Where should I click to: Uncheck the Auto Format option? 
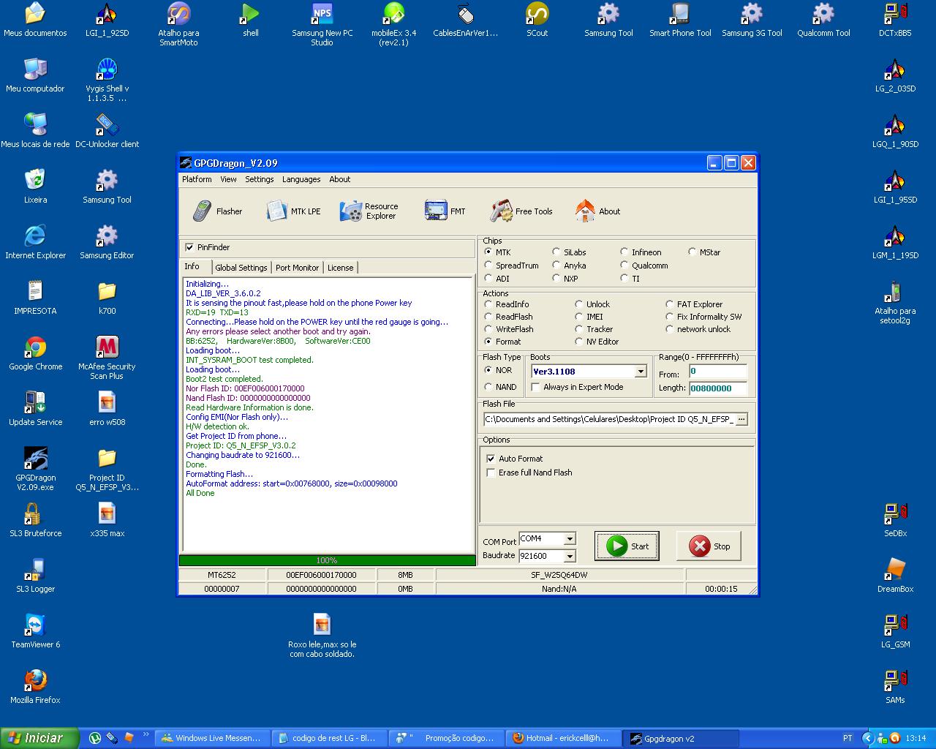click(x=491, y=459)
